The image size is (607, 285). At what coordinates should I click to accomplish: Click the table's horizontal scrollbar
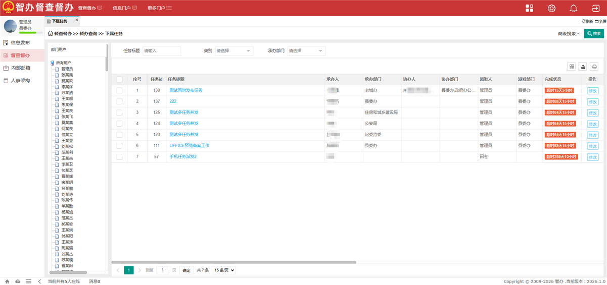234,262
